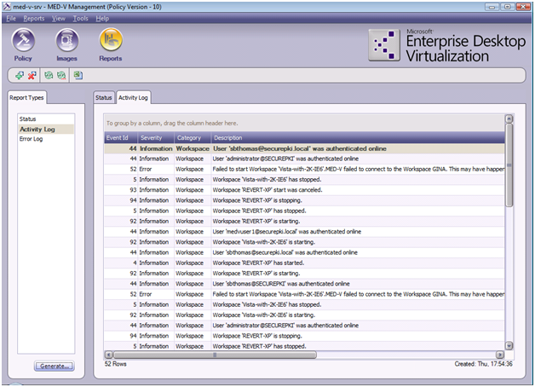Select the Activity Log tab
Screen dimensions: 535x387
point(133,98)
